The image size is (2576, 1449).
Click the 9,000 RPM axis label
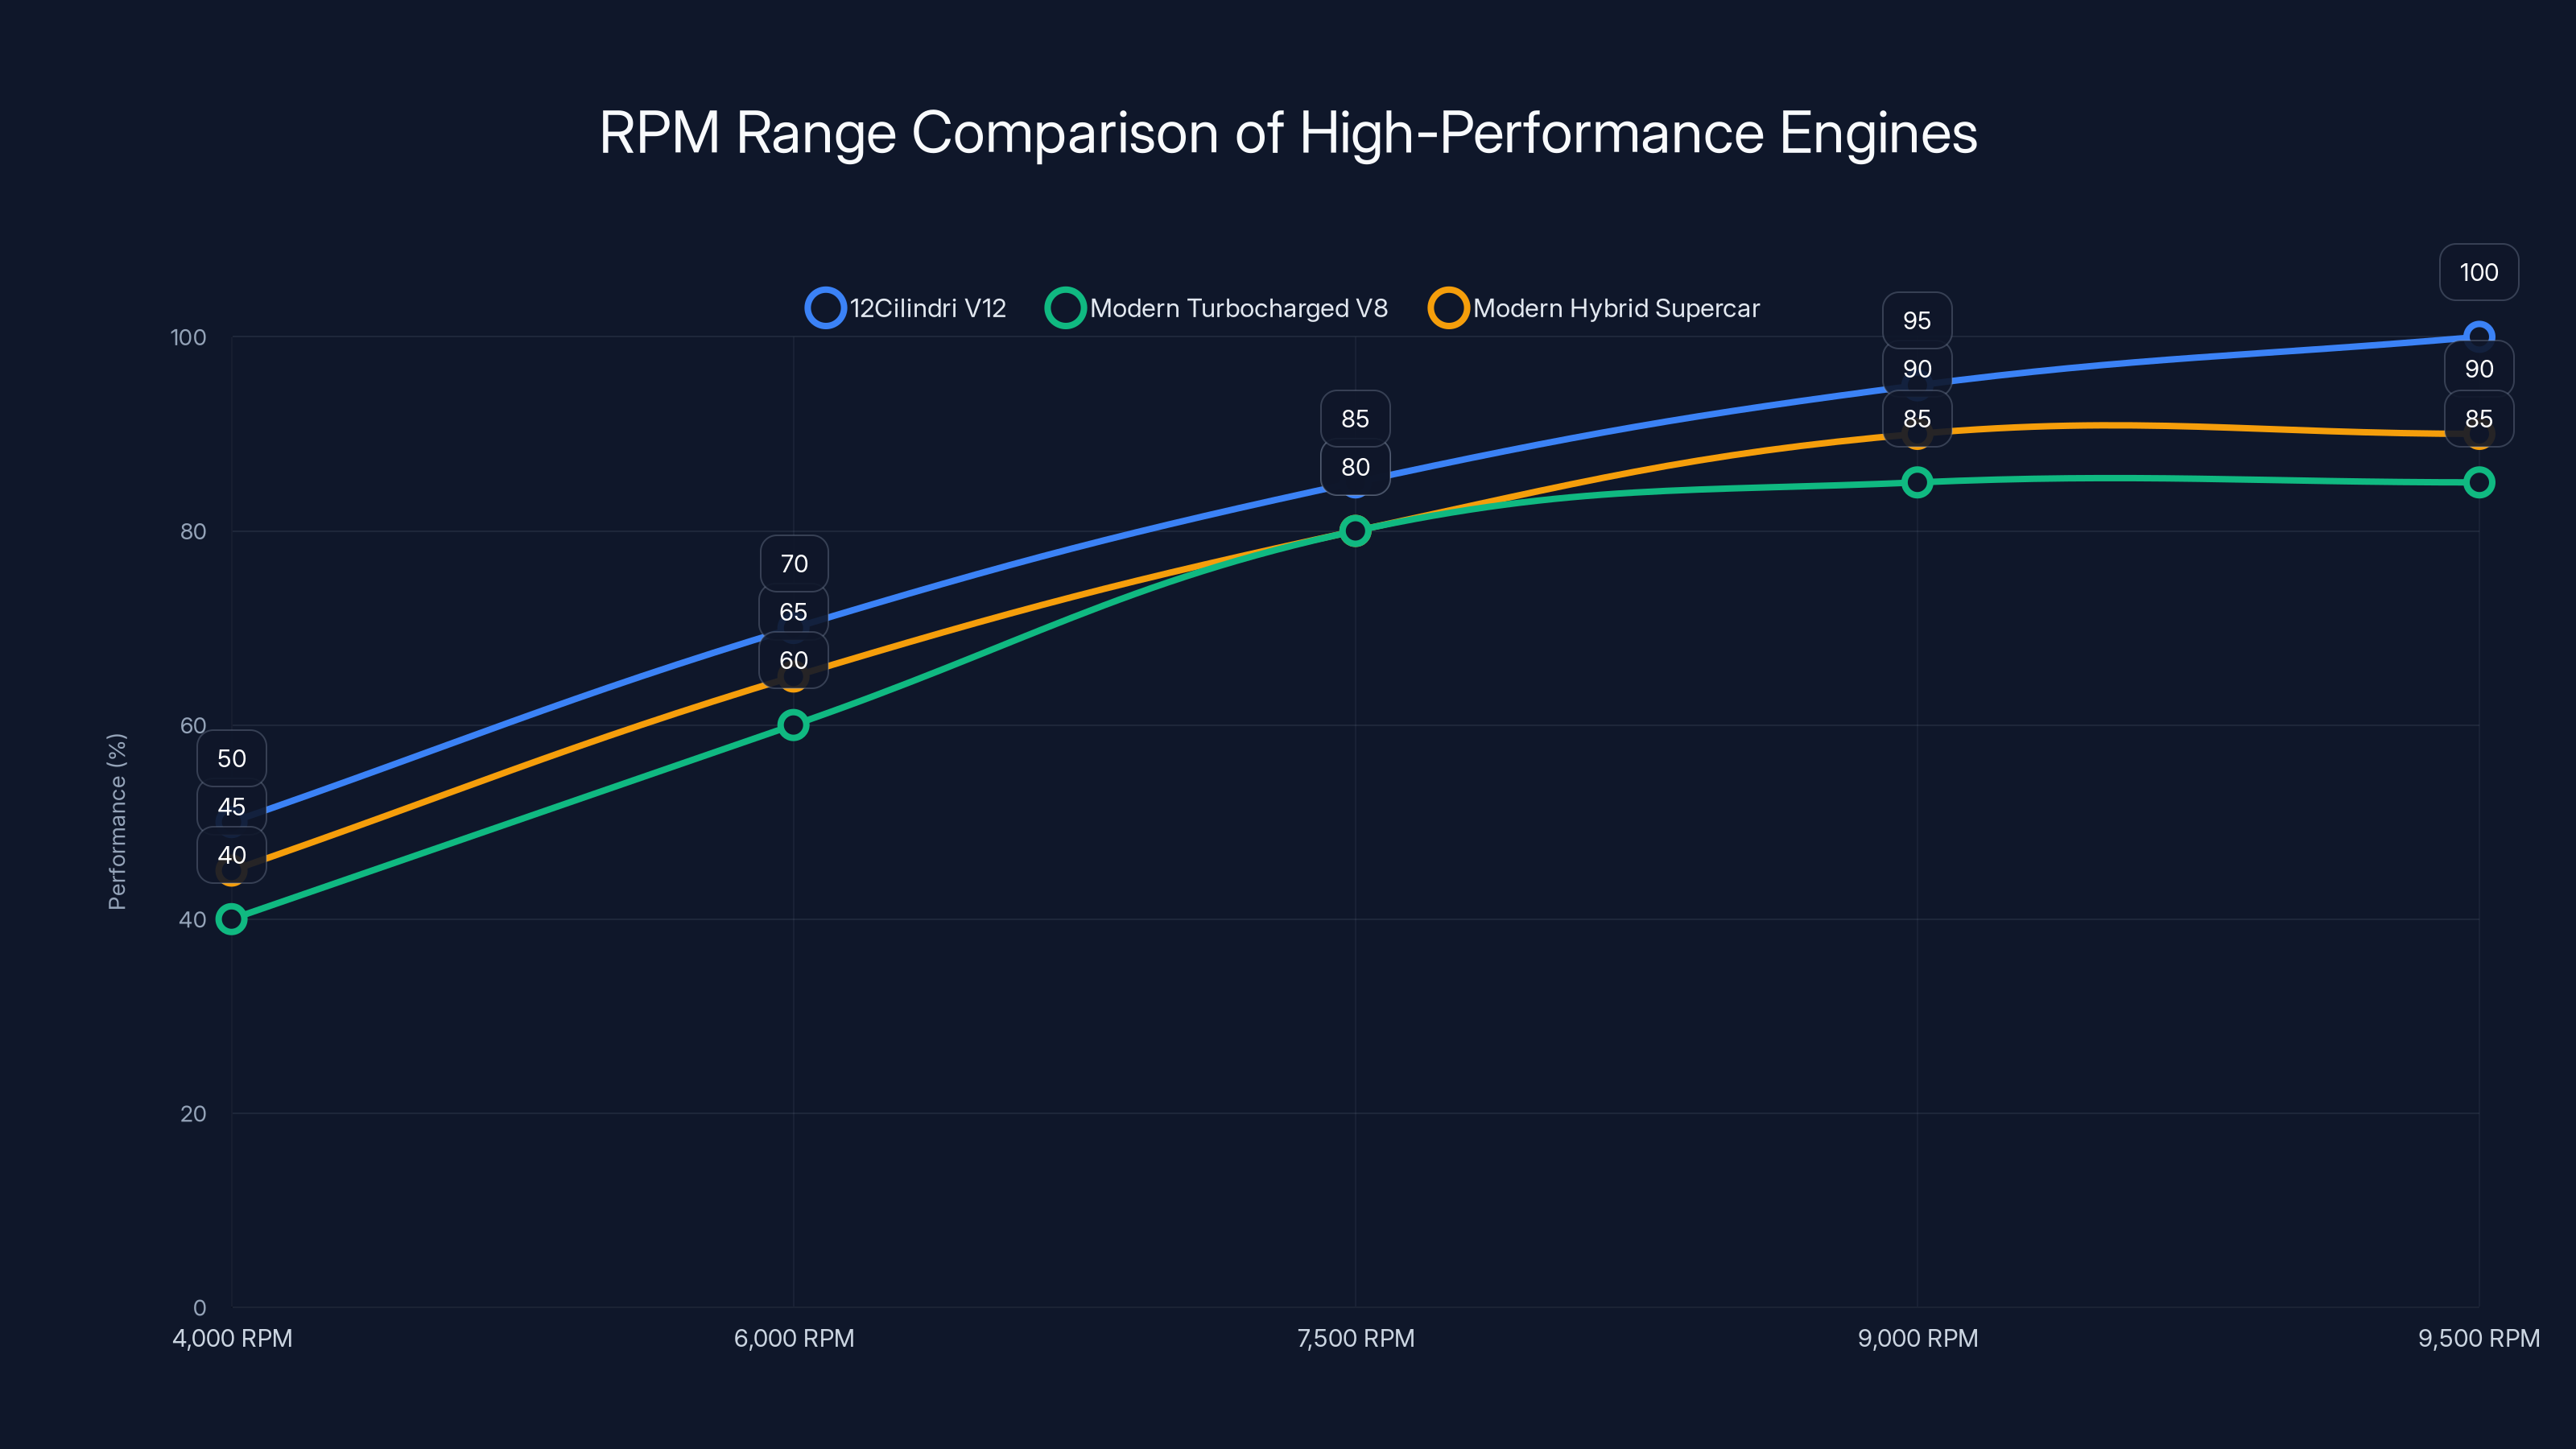(1915, 1338)
